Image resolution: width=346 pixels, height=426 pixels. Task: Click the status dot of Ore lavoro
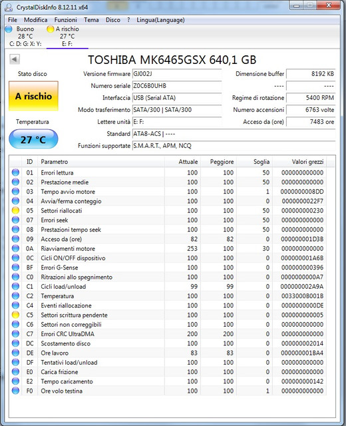[x=16, y=353]
